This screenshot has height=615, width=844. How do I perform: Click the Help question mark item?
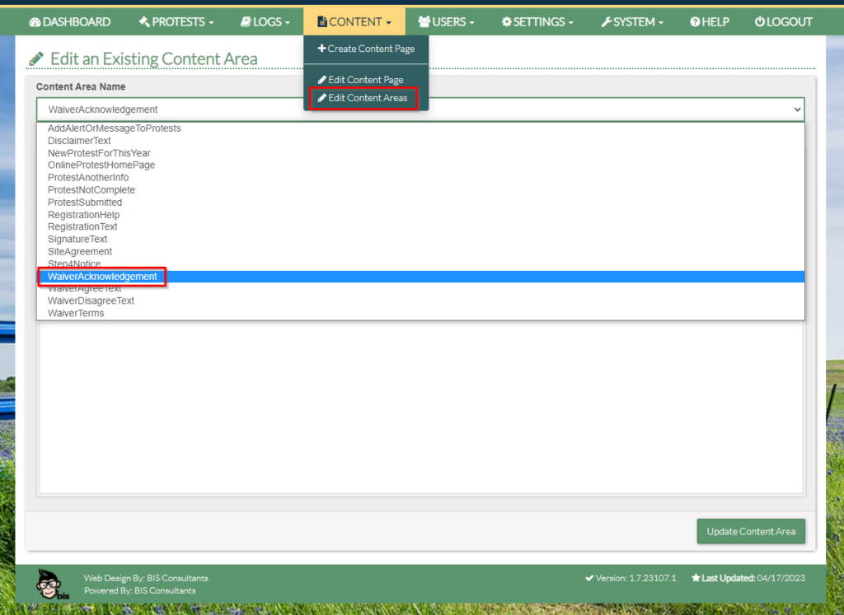[x=710, y=21]
